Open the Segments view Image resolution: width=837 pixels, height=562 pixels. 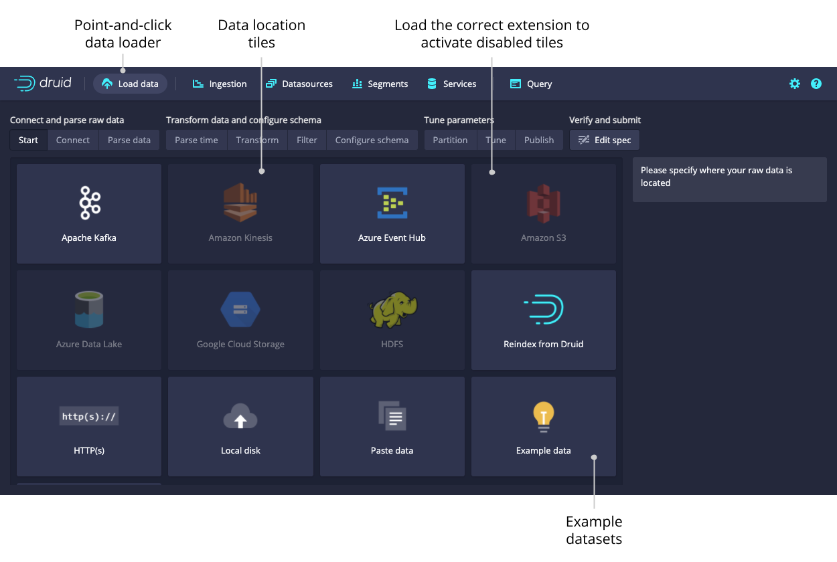[380, 84]
